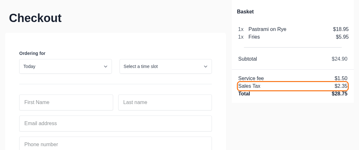The image size is (359, 150).
Task: Click the First Name field
Action: [x=66, y=102]
